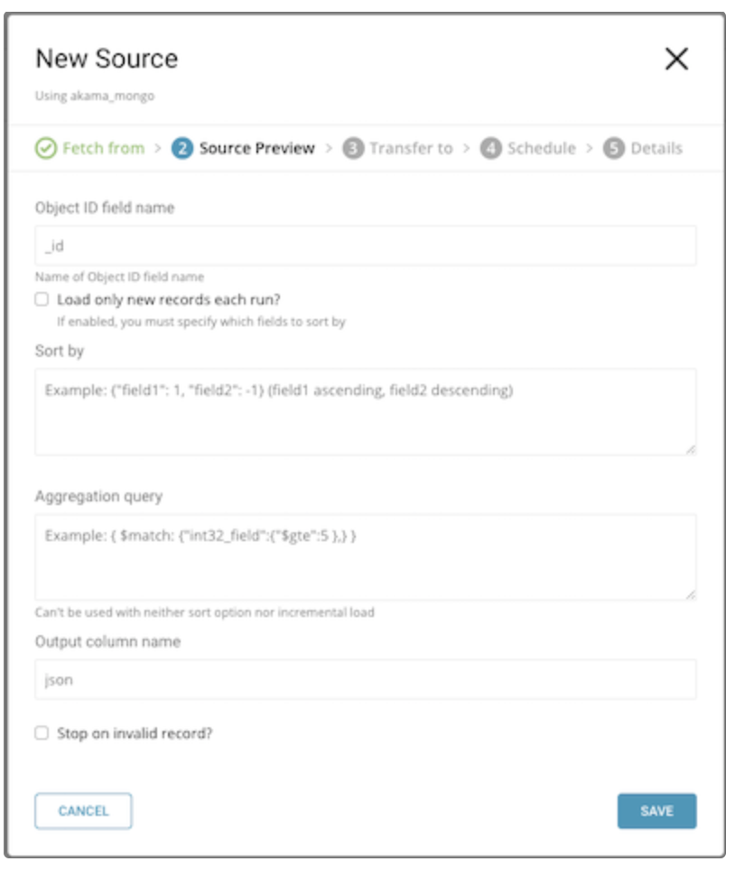Jump to the Schedule step

point(541,148)
